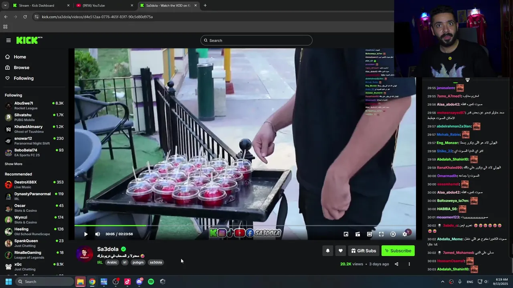Open Discord from taskbar

139,282
